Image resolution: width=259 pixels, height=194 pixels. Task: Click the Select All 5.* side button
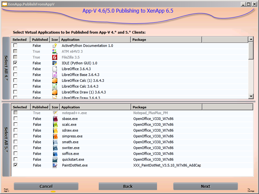click(6, 140)
